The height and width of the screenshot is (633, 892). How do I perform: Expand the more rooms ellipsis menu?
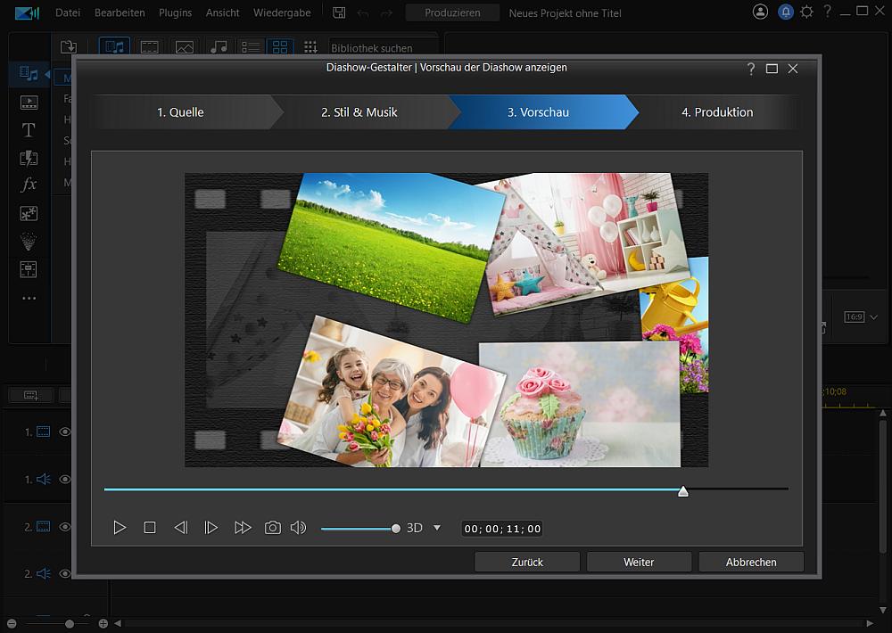click(x=29, y=298)
